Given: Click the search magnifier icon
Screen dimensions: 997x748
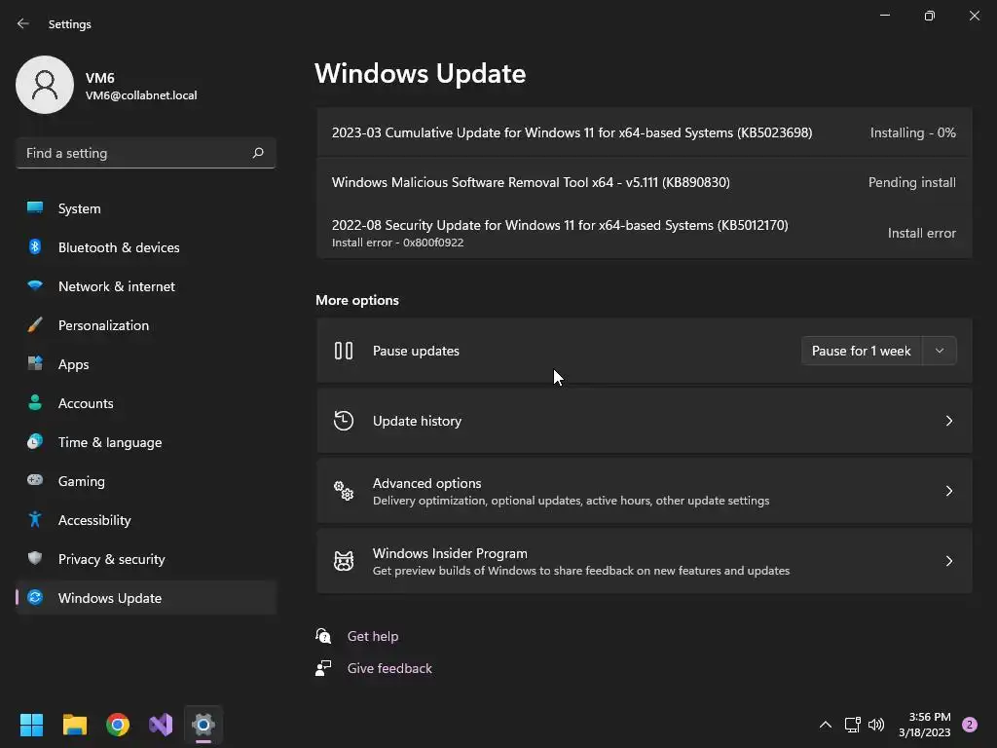Looking at the screenshot, I should 258,153.
